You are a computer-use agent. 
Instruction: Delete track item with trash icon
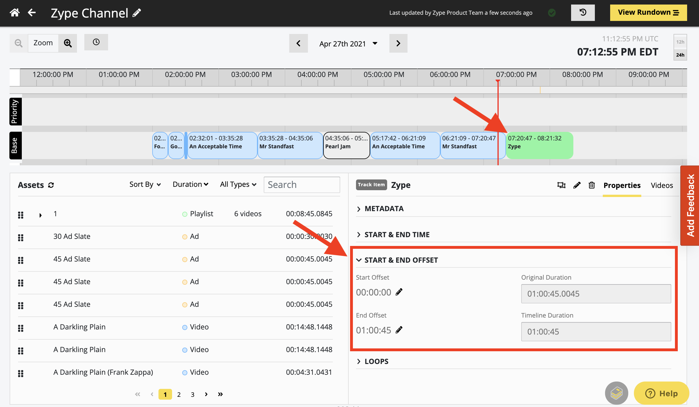[591, 185]
